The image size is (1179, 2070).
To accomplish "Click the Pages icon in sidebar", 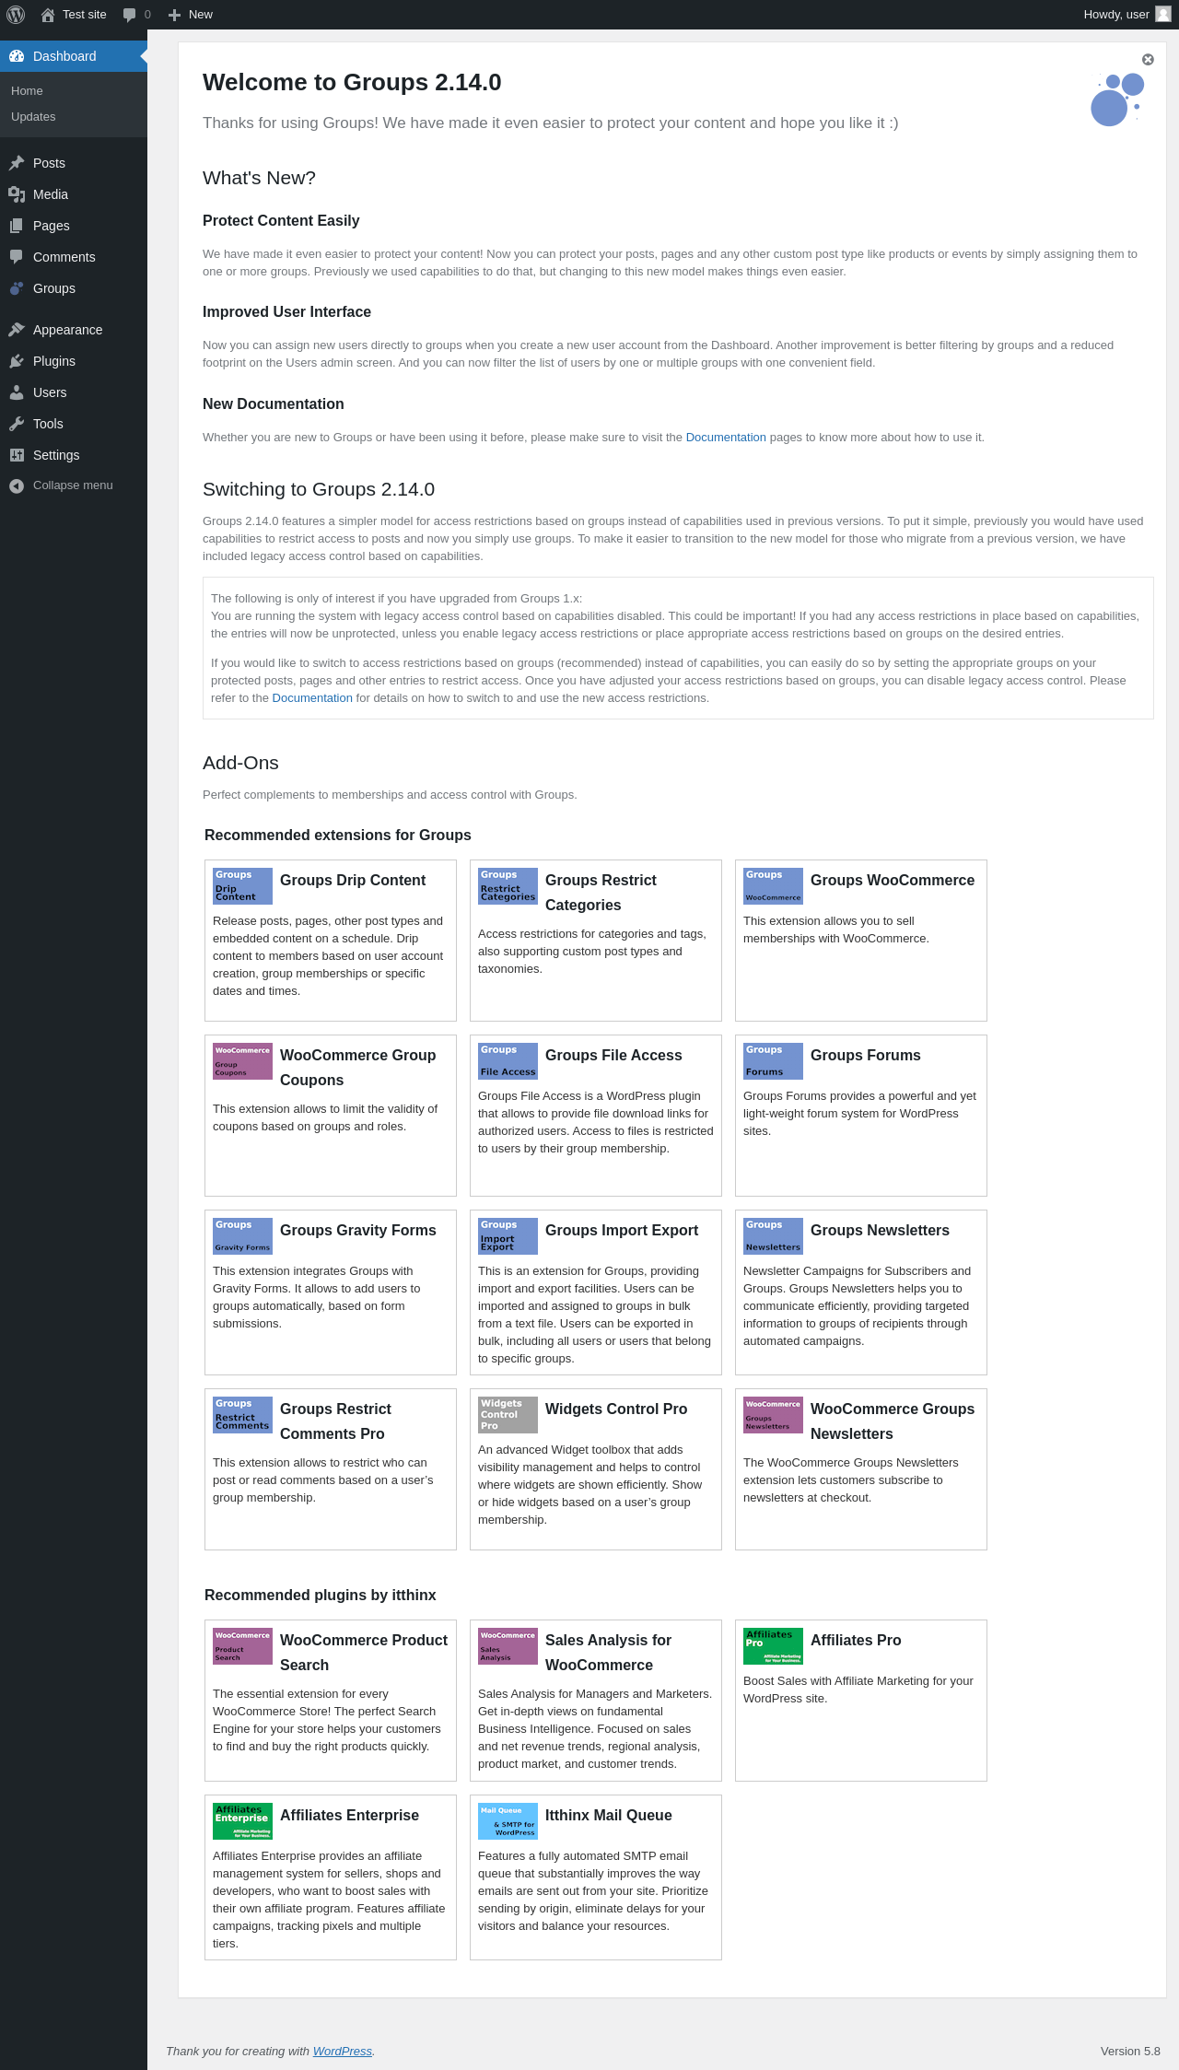I will pyautogui.click(x=17, y=226).
